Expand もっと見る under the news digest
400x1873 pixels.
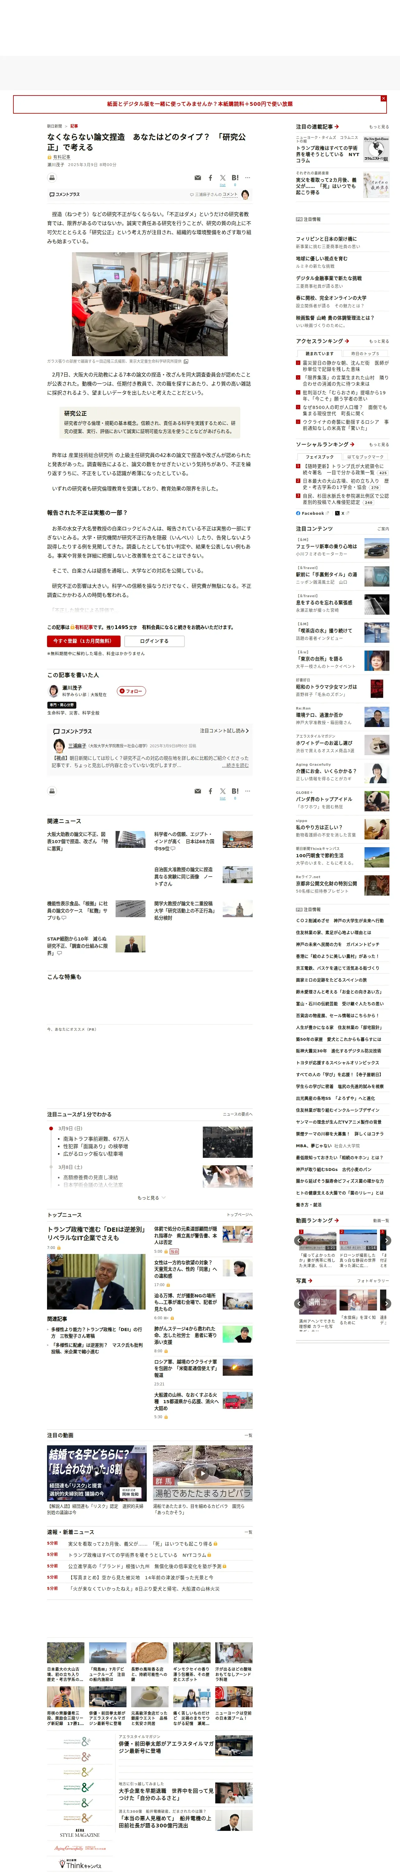[151, 1197]
